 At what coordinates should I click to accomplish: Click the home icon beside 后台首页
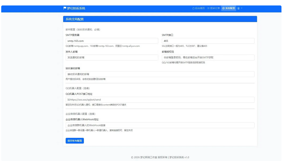click(193, 8)
